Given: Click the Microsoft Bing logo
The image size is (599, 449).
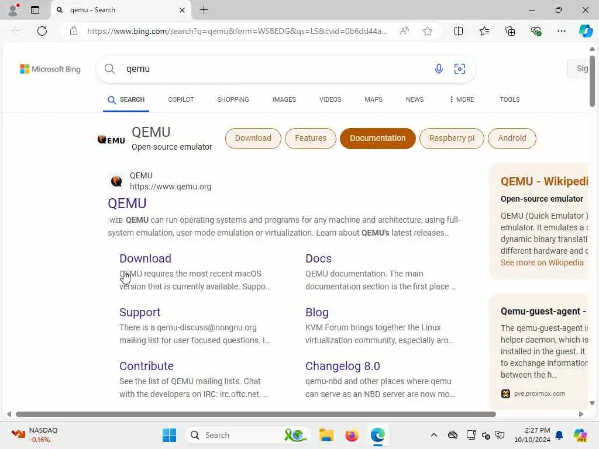Looking at the screenshot, I should pos(50,69).
